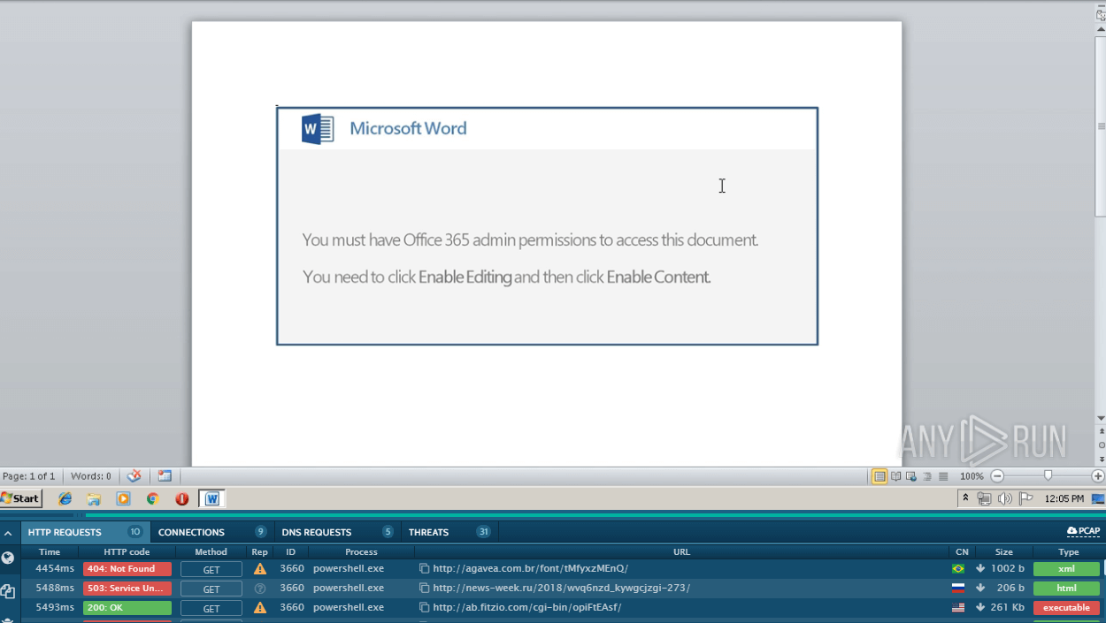
Task: Click the ab.fitzio.com URL text
Action: tap(526, 607)
